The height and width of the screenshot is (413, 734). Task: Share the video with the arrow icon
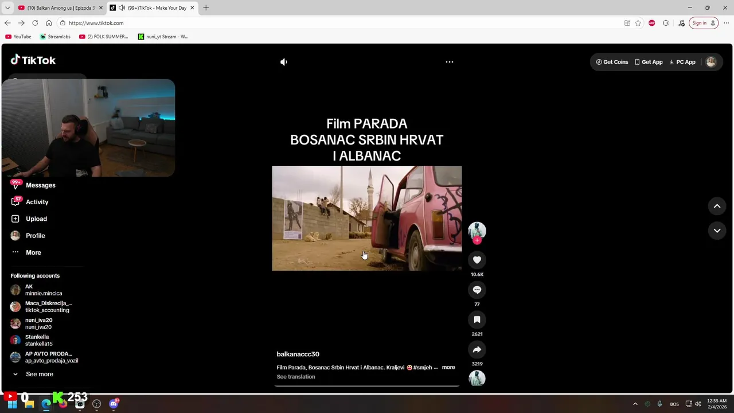click(x=477, y=349)
